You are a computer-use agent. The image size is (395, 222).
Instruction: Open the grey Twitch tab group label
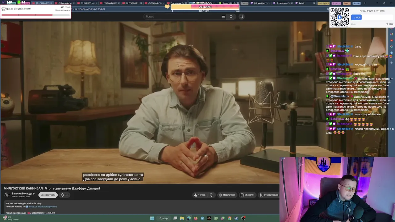[x=245, y=3]
